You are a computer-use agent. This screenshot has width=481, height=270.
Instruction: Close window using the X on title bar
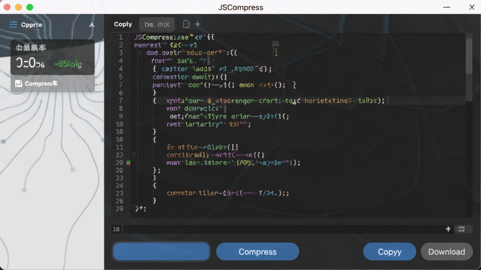[x=472, y=7]
